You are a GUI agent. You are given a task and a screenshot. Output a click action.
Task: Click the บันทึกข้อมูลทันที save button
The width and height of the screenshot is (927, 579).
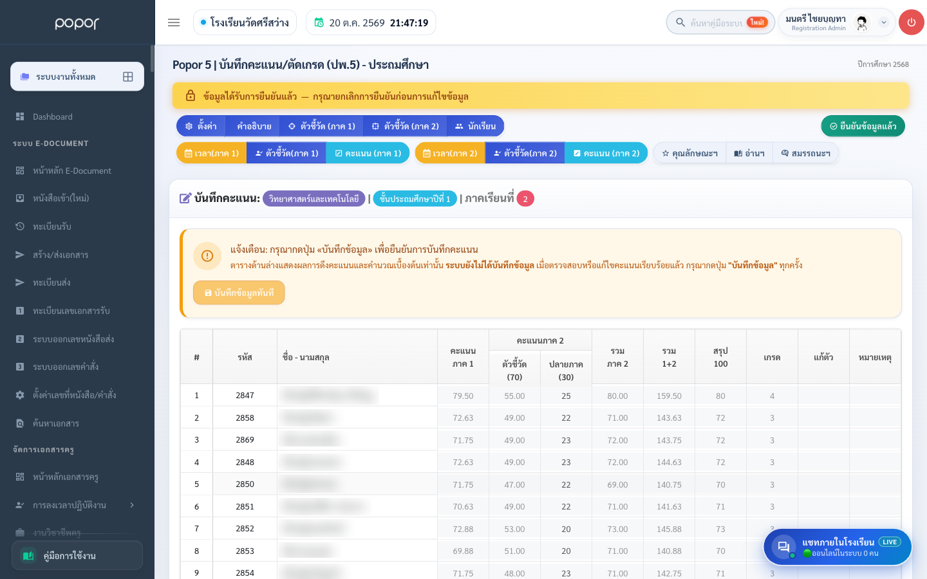(x=239, y=293)
